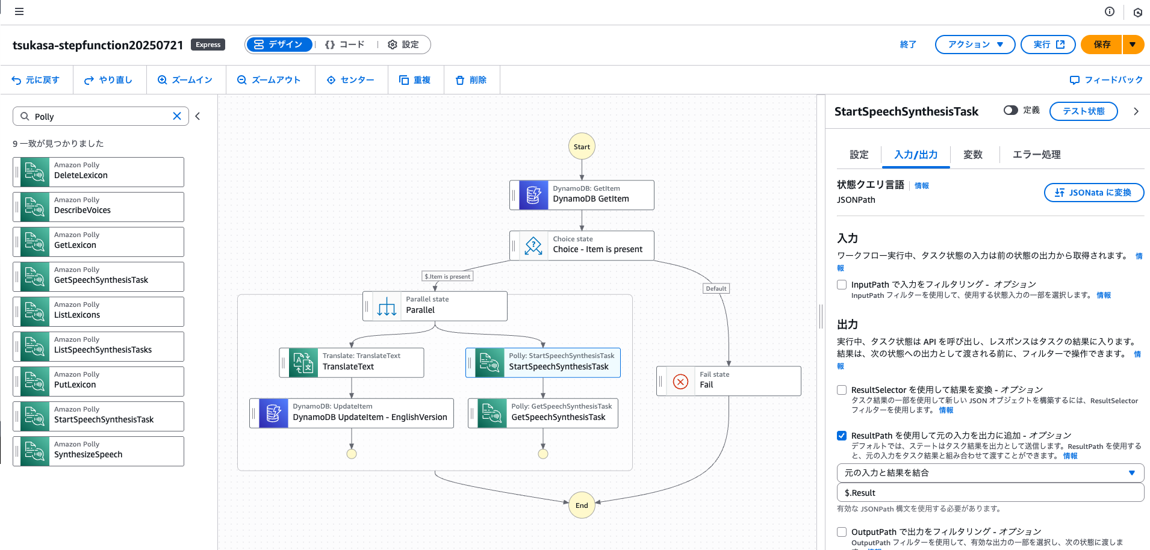Open the フィードバック feedback link

point(1106,80)
